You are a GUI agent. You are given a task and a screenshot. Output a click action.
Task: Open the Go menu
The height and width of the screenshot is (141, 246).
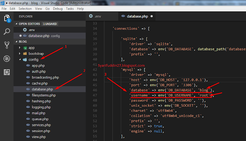click(48, 8)
